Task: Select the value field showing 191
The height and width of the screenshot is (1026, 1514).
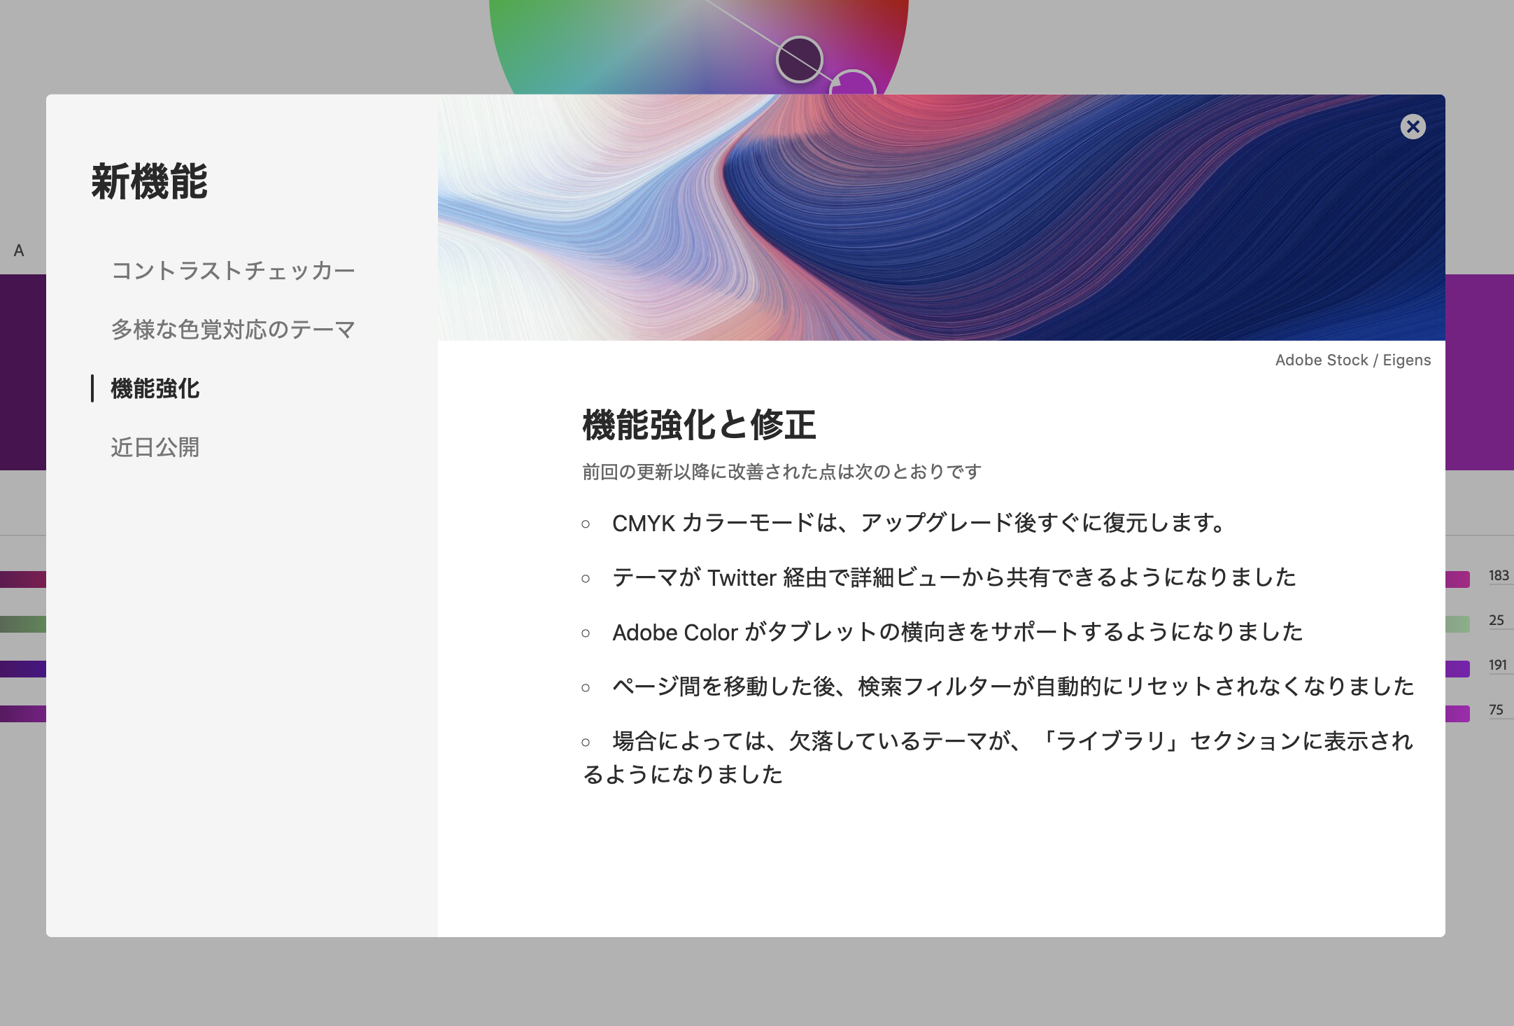Action: pyautogui.click(x=1497, y=665)
